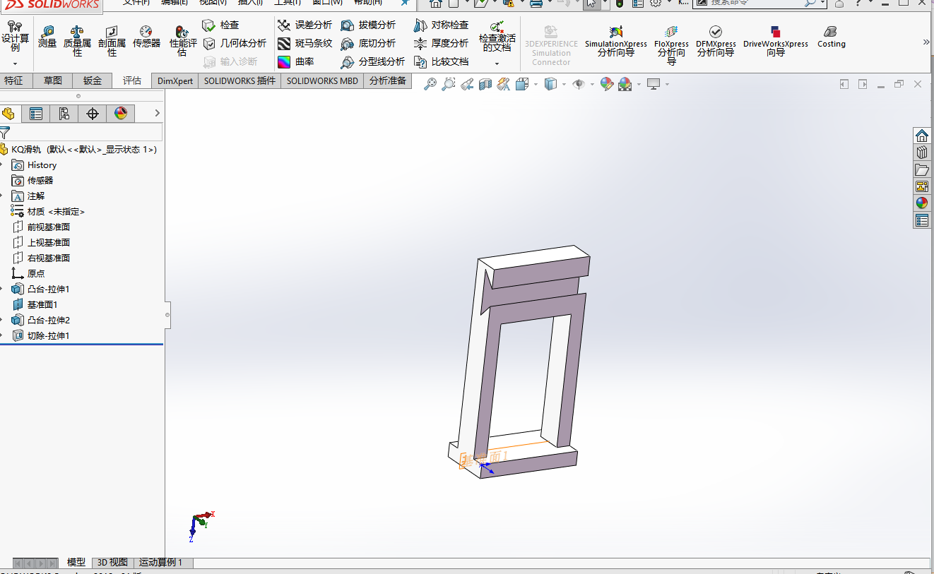This screenshot has height=574, width=934.
Task: Switch to 3D 视图 bottom tab
Action: (x=112, y=563)
